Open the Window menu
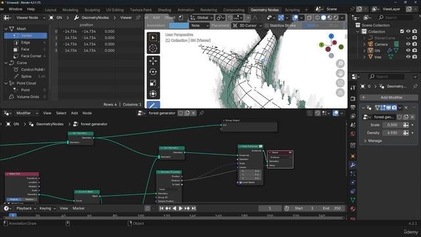 tap(15, 9)
